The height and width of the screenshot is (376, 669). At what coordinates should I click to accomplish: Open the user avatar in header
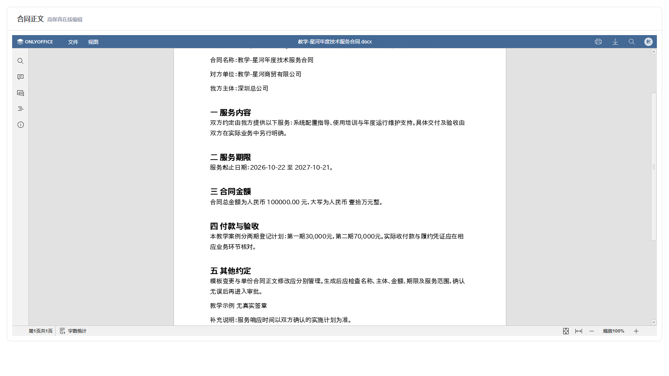(649, 42)
